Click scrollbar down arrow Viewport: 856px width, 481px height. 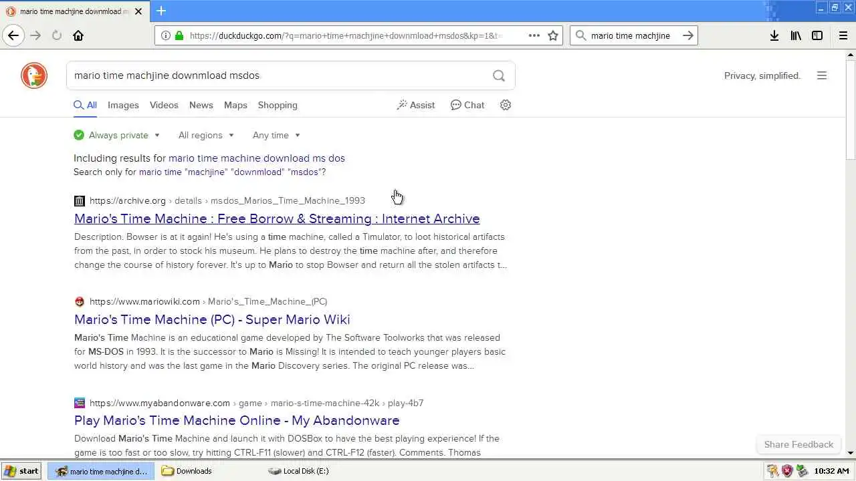click(851, 453)
